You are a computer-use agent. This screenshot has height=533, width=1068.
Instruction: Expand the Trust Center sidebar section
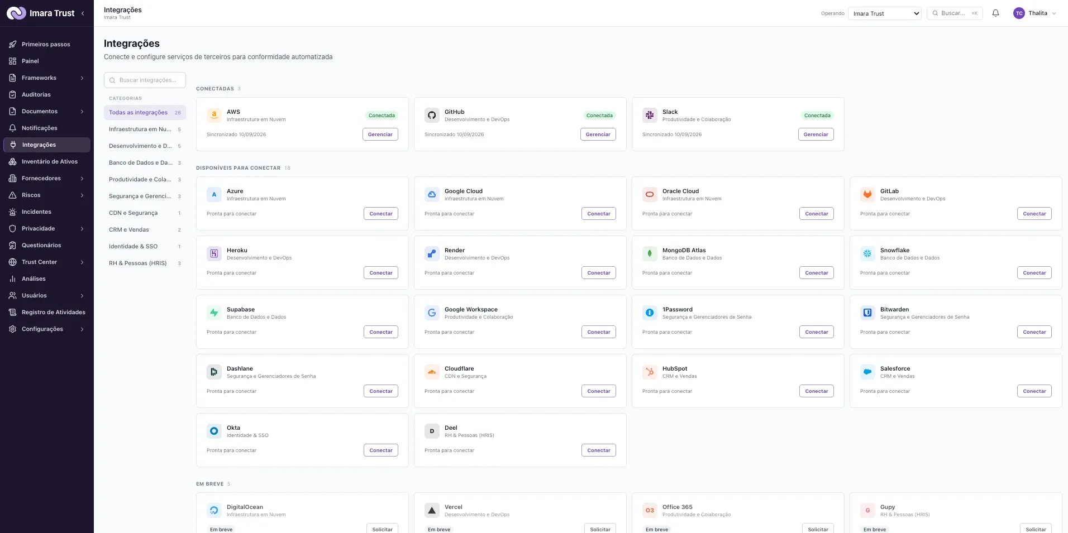click(47, 262)
